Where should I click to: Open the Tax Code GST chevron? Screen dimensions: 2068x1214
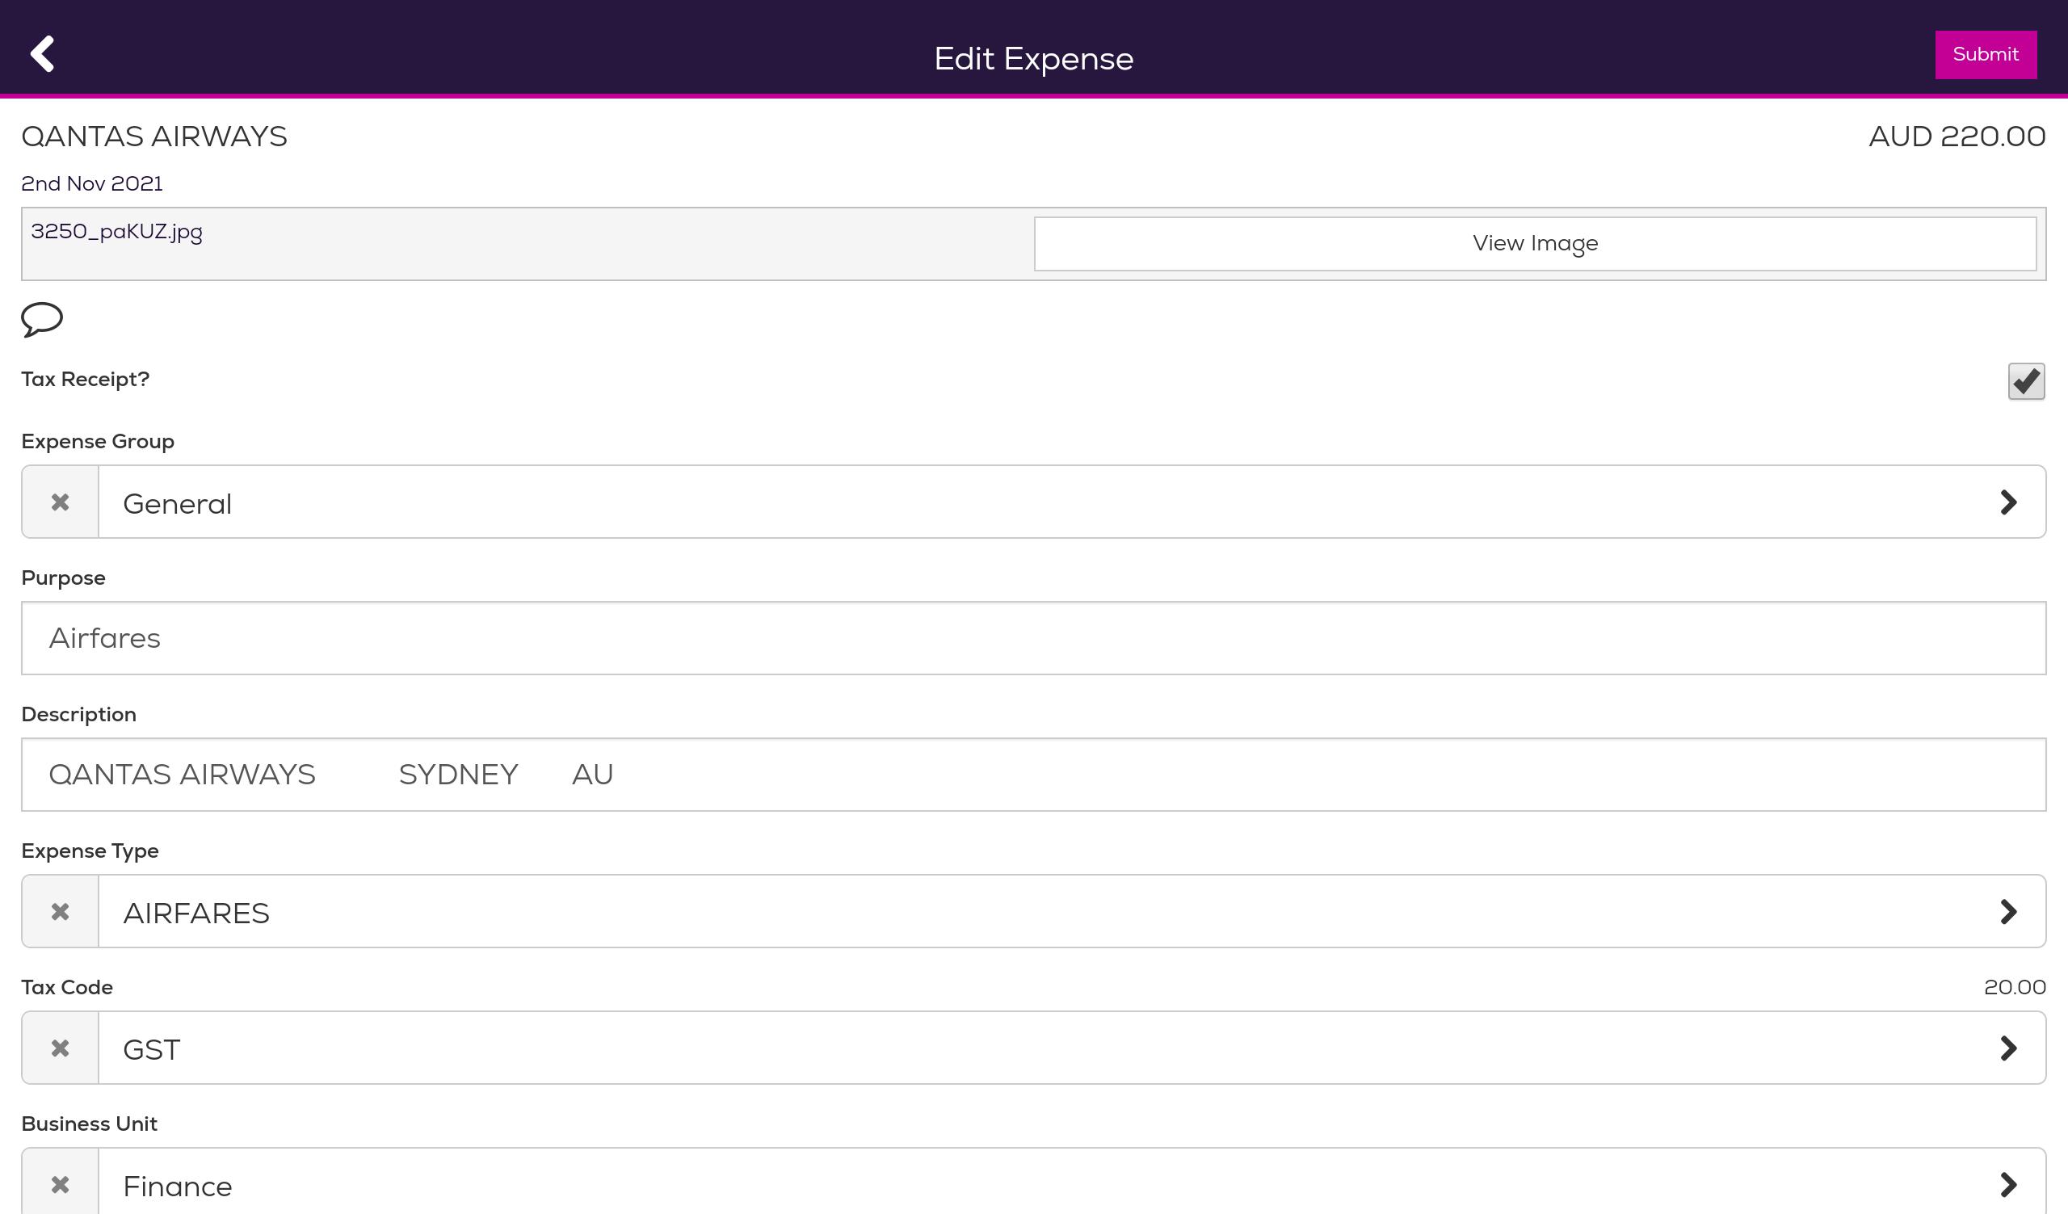coord(2008,1048)
